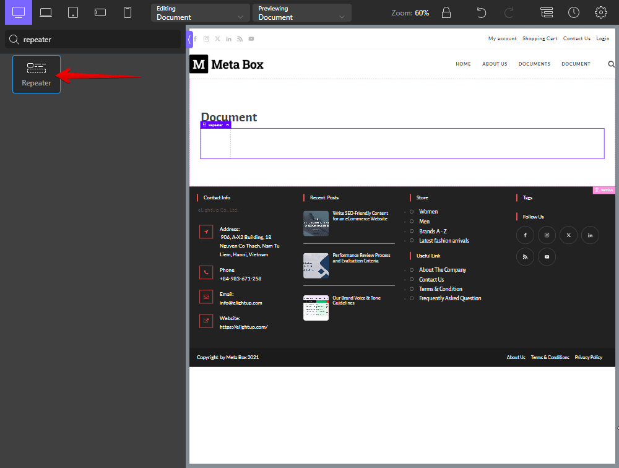Click the elements search field
This screenshot has height=468, width=619.
(x=99, y=40)
